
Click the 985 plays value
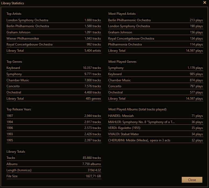[196, 74]
